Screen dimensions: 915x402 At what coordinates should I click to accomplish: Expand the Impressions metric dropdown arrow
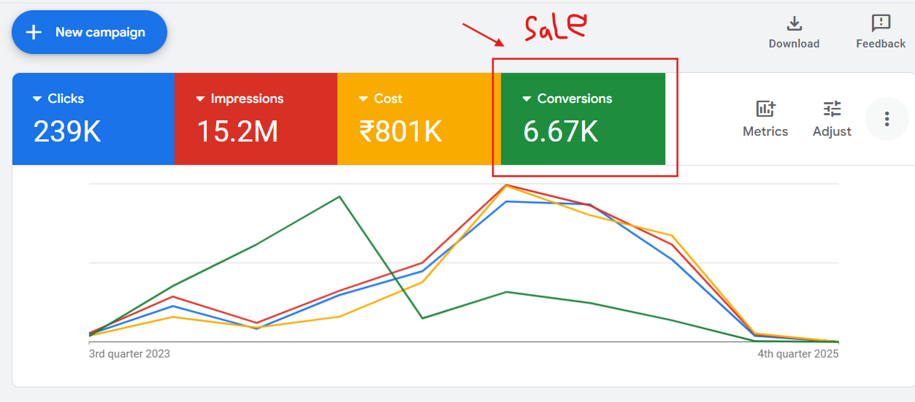200,99
